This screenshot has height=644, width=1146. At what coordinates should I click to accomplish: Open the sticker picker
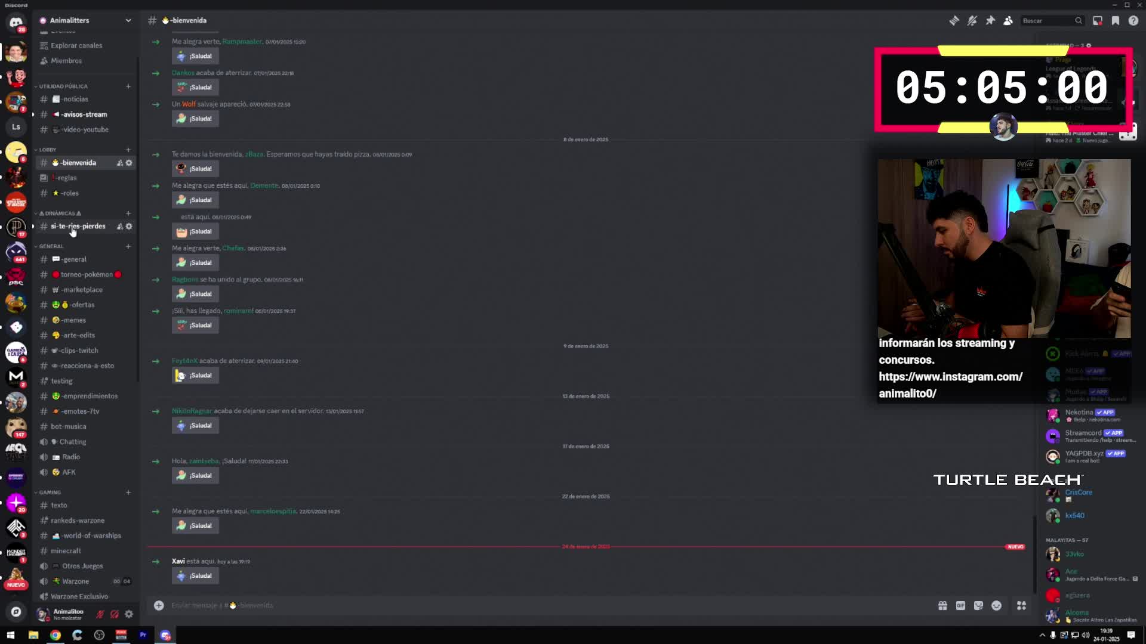pos(978,605)
